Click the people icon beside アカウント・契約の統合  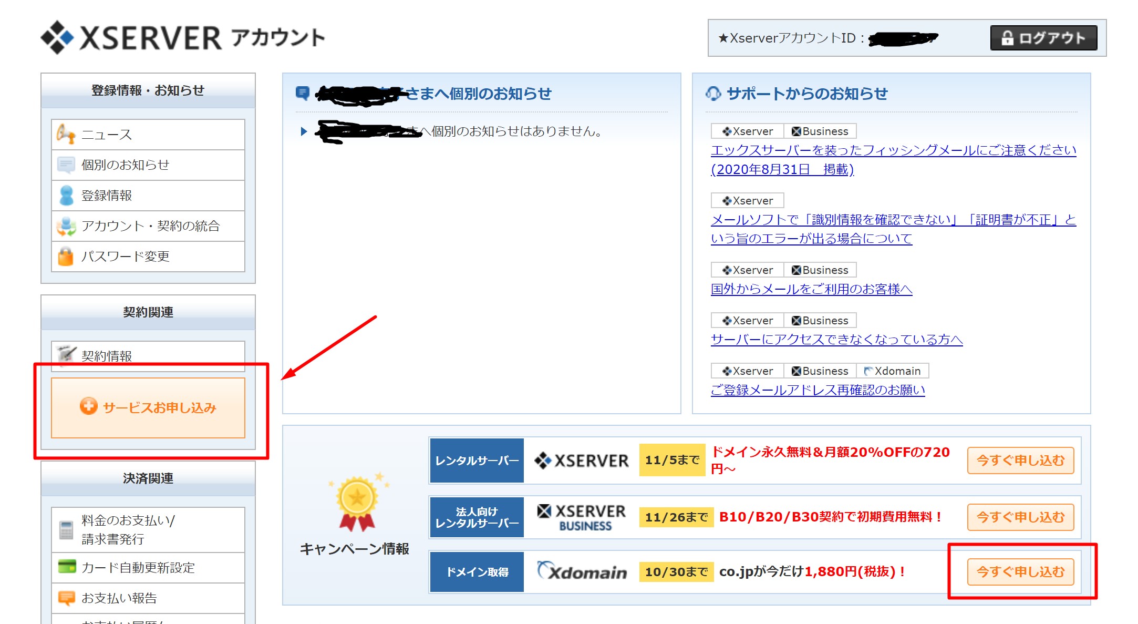point(66,226)
